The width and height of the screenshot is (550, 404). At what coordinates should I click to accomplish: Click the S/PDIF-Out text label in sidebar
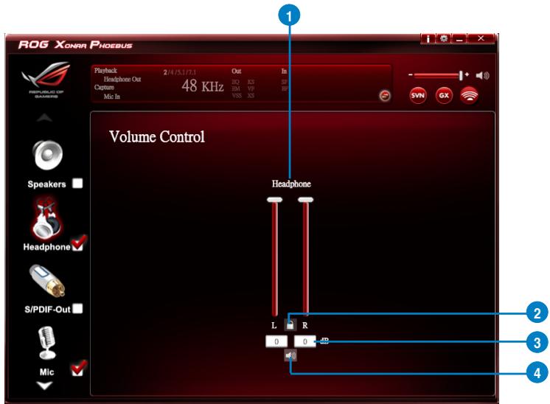pyautogui.click(x=47, y=310)
